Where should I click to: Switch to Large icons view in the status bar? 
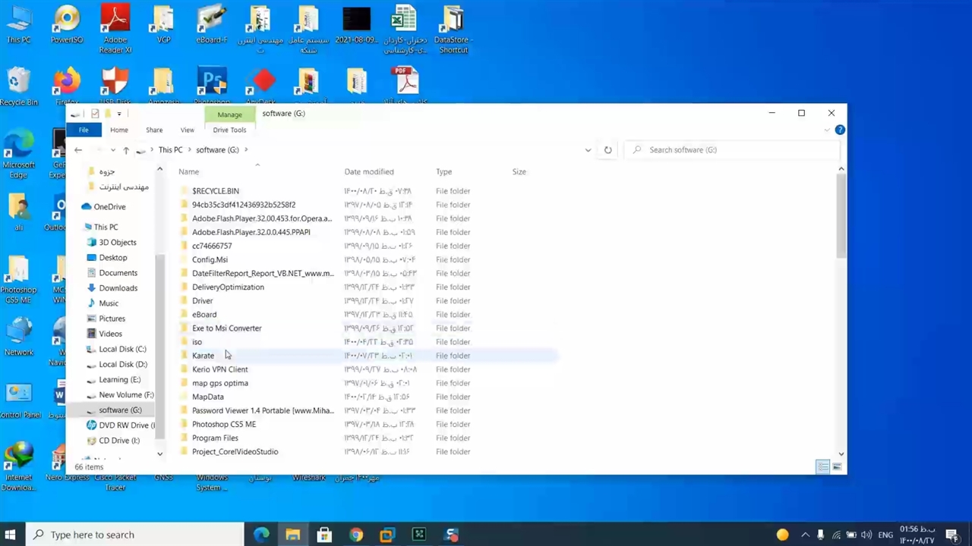pyautogui.click(x=837, y=467)
